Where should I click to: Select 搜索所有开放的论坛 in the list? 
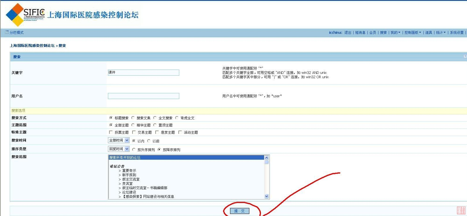click(x=186, y=158)
